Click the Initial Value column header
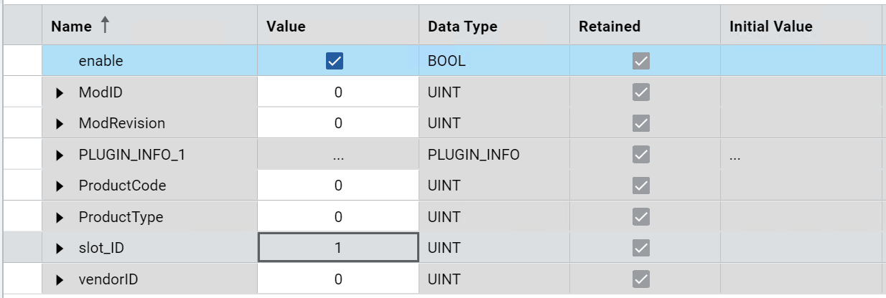 click(770, 27)
